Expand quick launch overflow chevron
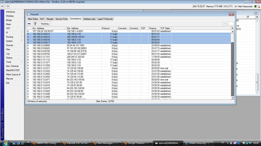The image size is (261, 146). click(28, 142)
